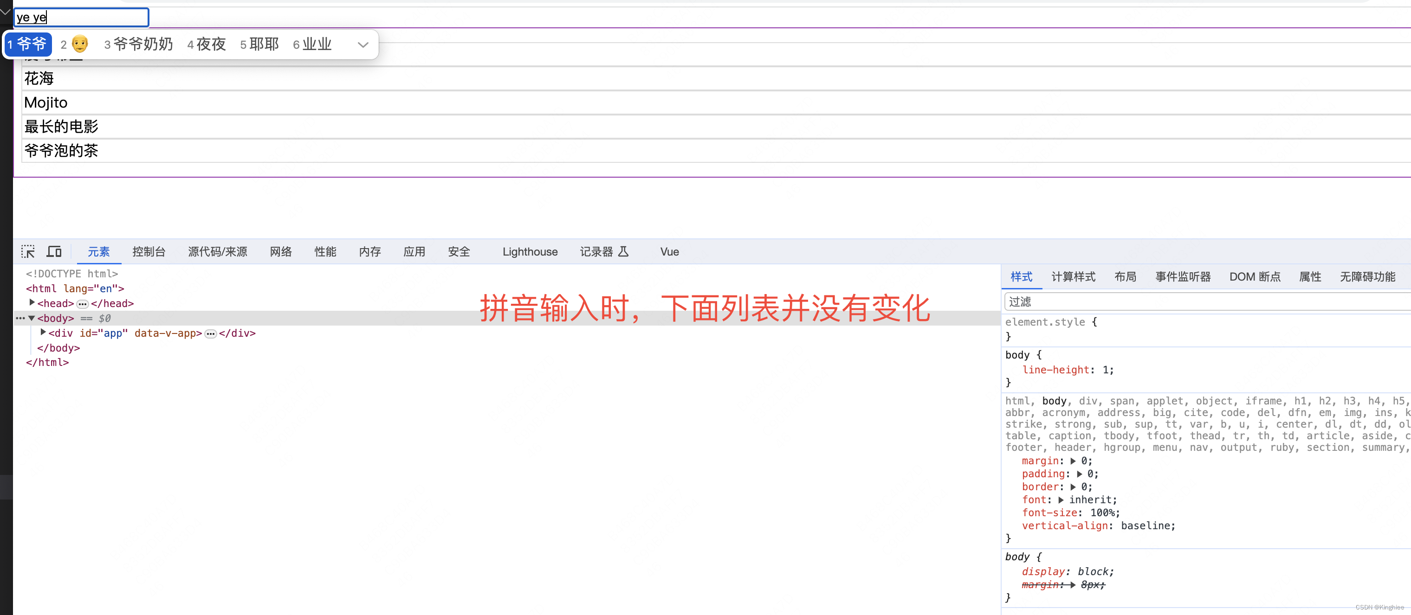The height and width of the screenshot is (615, 1411).
Task: Choose IME candidate 4 夜夜
Action: pyautogui.click(x=207, y=45)
